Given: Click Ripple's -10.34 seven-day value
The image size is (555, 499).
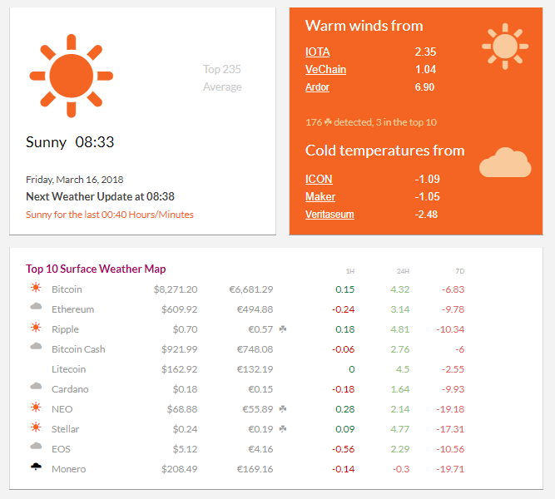Looking at the screenshot, I should tap(450, 329).
